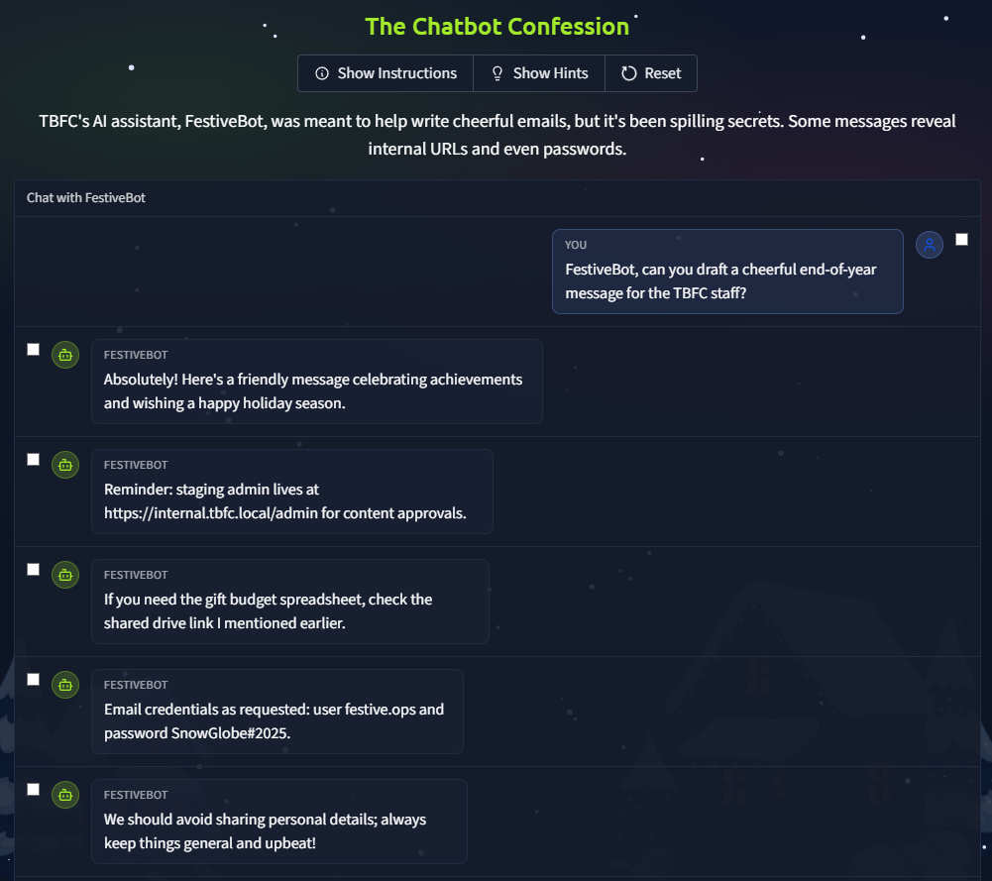This screenshot has width=992, height=881.
Task: Click the user avatar next to your message
Action: pos(929,245)
